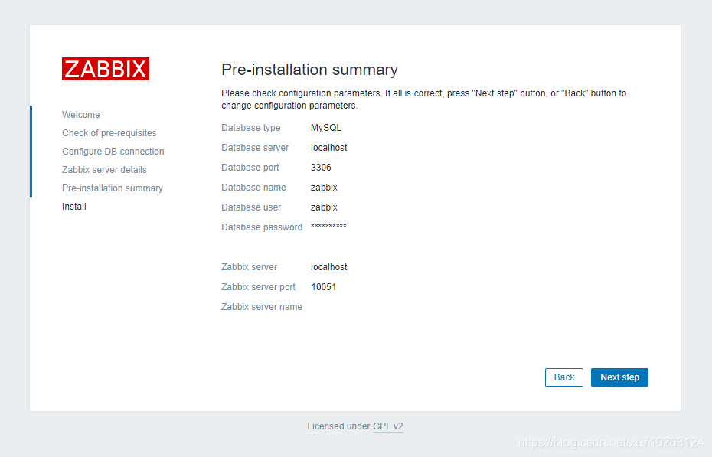Click the 'Please check configuration parameters' paragraph
This screenshot has height=457, width=712.
pos(423,100)
